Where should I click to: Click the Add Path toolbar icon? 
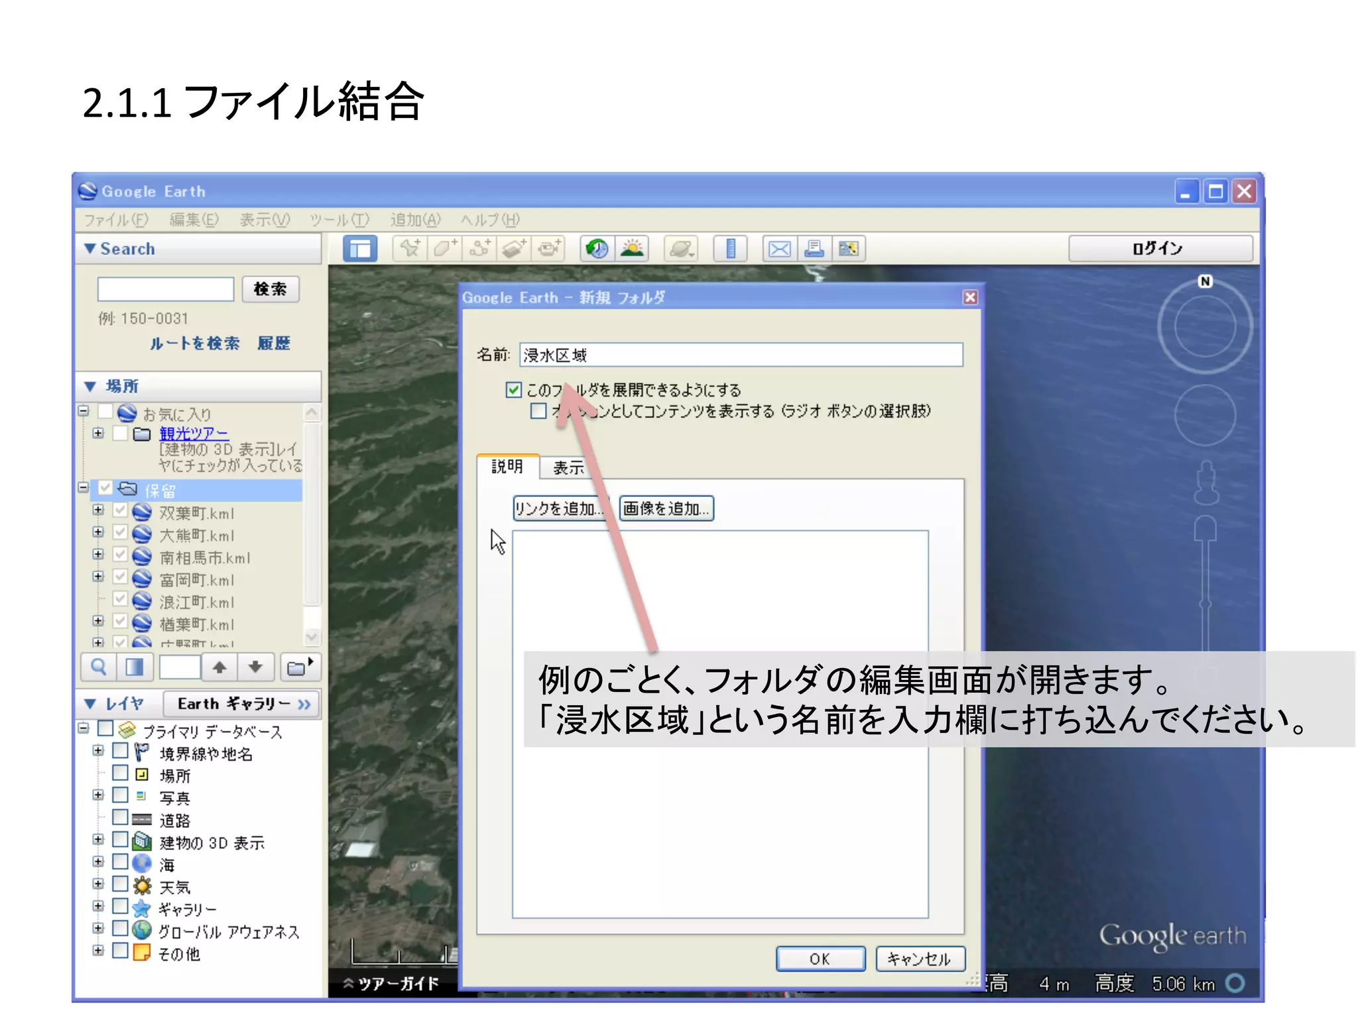click(x=479, y=249)
